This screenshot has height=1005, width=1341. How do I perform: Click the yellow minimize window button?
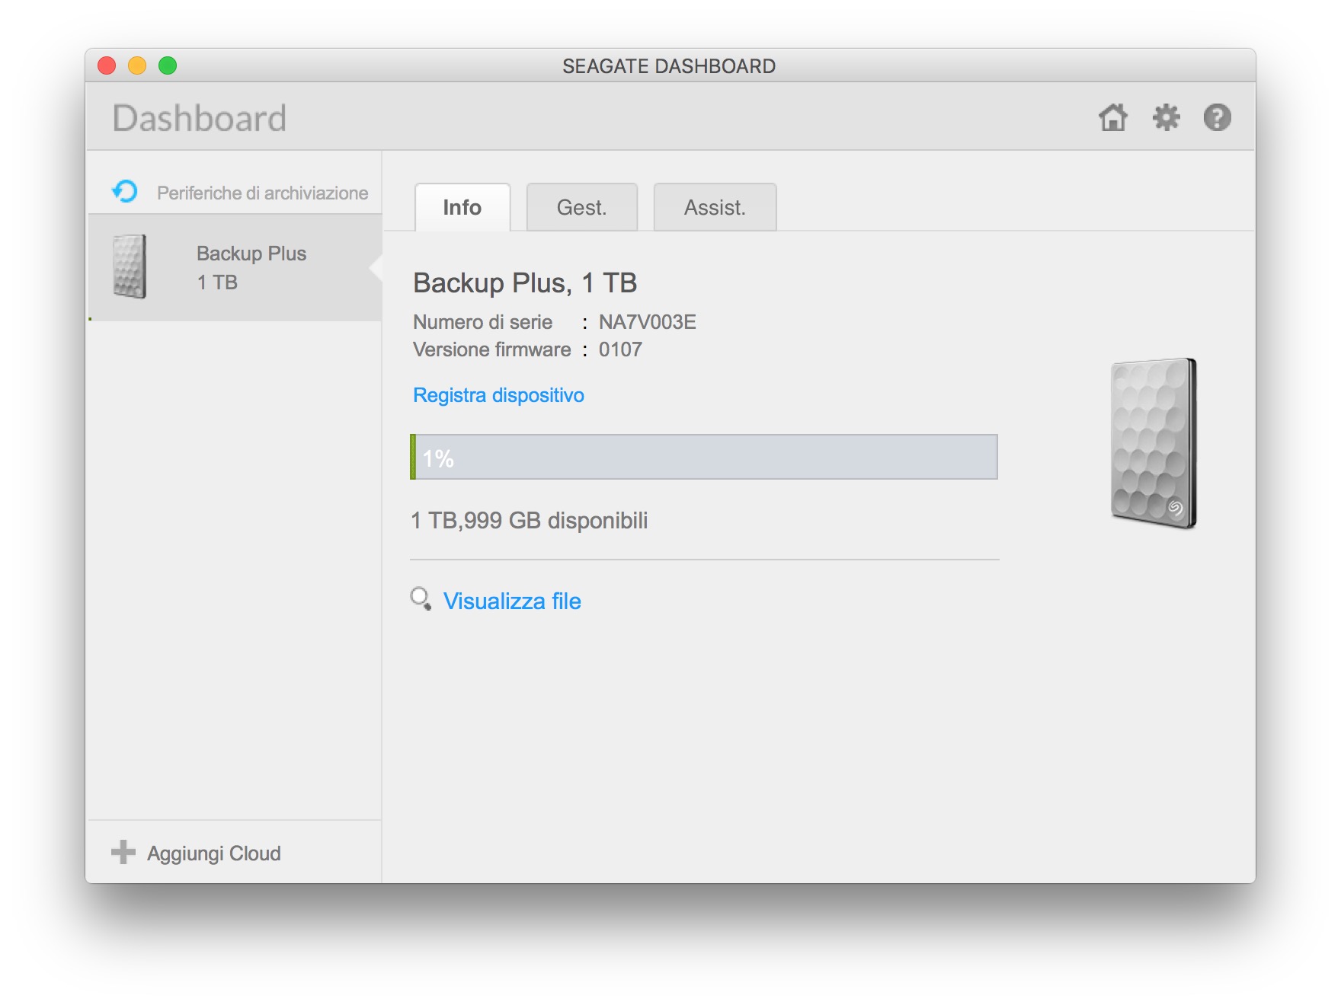click(x=137, y=66)
